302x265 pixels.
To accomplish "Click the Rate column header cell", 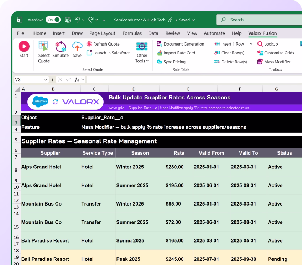I will click(x=179, y=153).
